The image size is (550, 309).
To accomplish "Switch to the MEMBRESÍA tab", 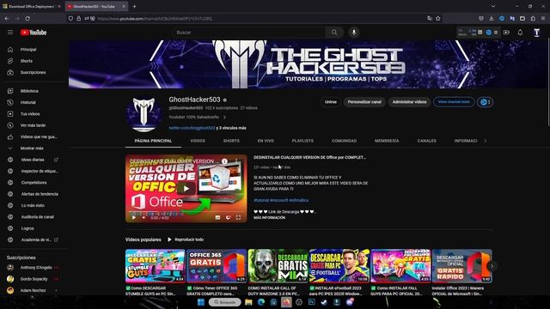I will coord(387,141).
